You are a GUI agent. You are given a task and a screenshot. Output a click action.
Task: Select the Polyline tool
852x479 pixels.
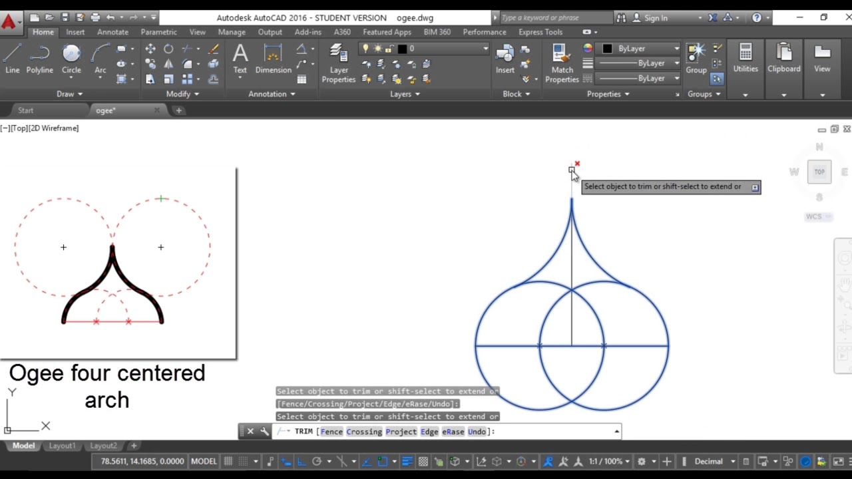[40, 59]
